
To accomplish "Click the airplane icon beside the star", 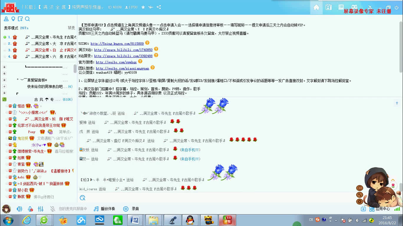I will point(151,7).
